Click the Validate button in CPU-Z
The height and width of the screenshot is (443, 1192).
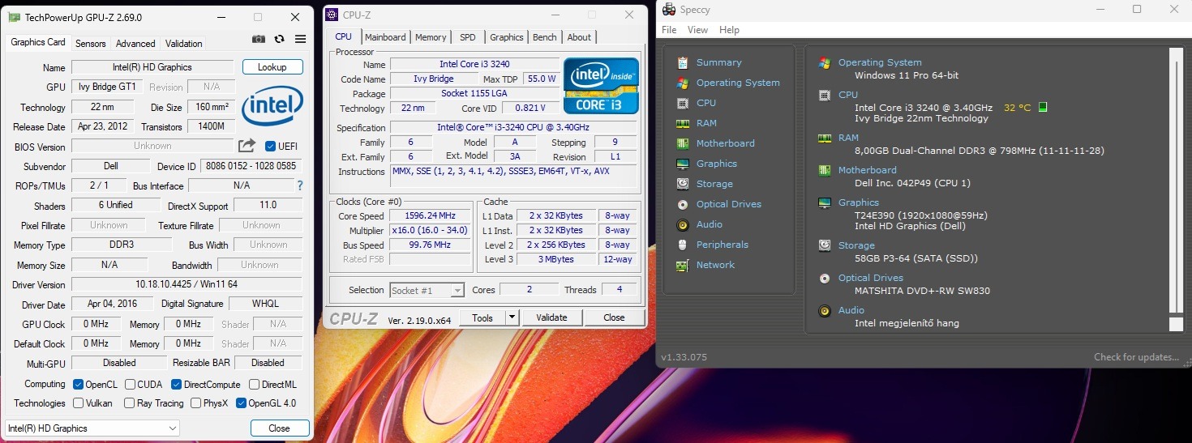551,317
